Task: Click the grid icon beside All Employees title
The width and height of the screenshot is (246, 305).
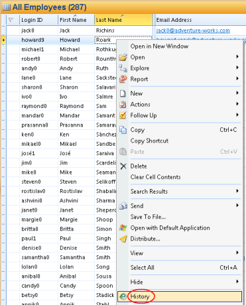Action: point(6,7)
